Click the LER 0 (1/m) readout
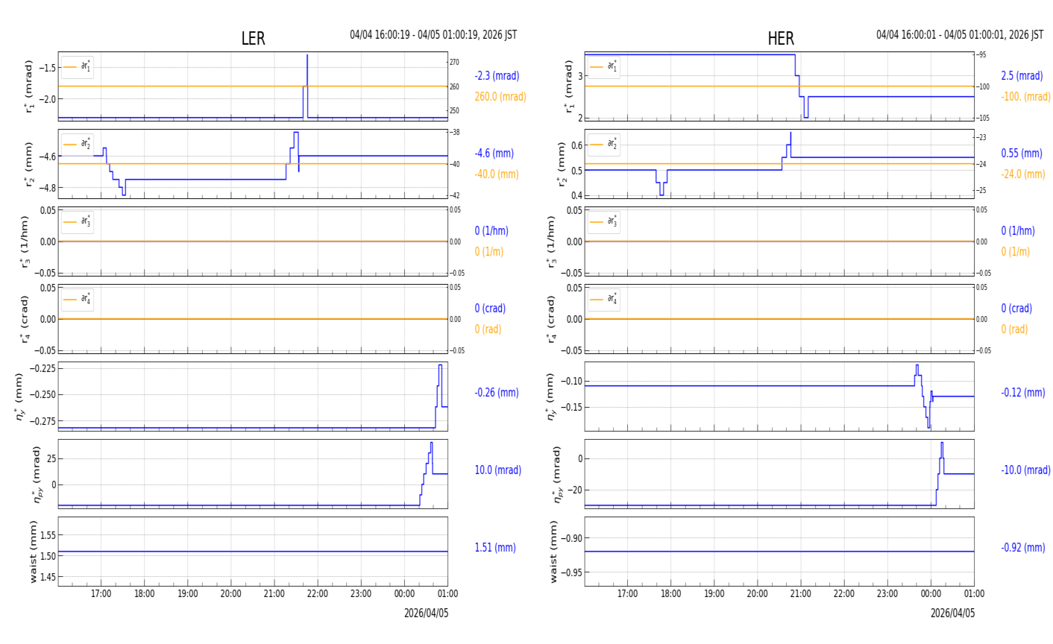1053x644 pixels. [489, 252]
